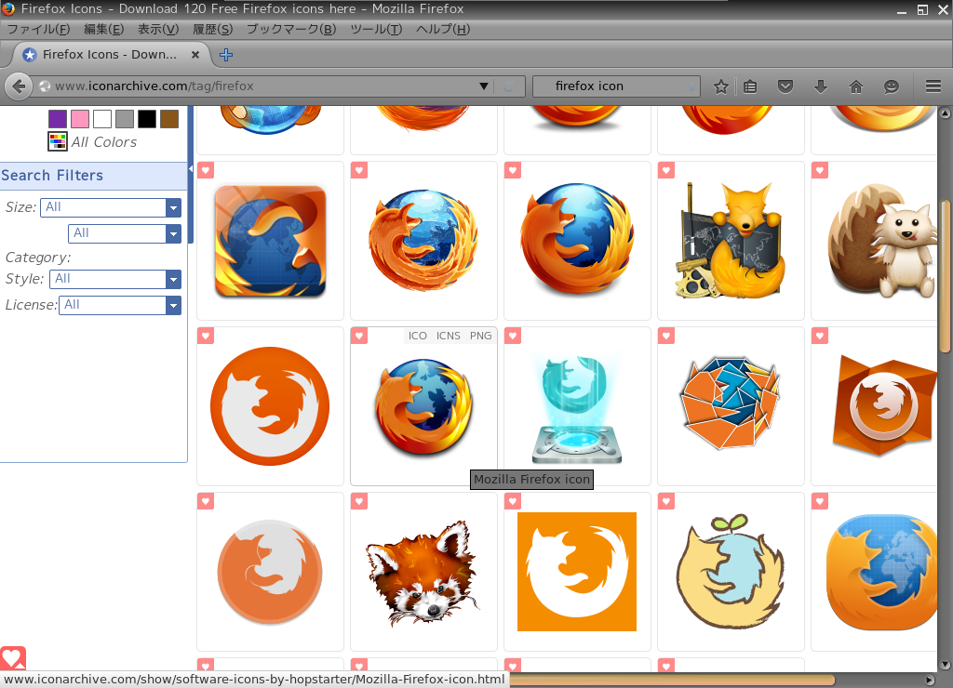Favorite the pastel sprout Firefox icon
953x688 pixels.
[666, 501]
